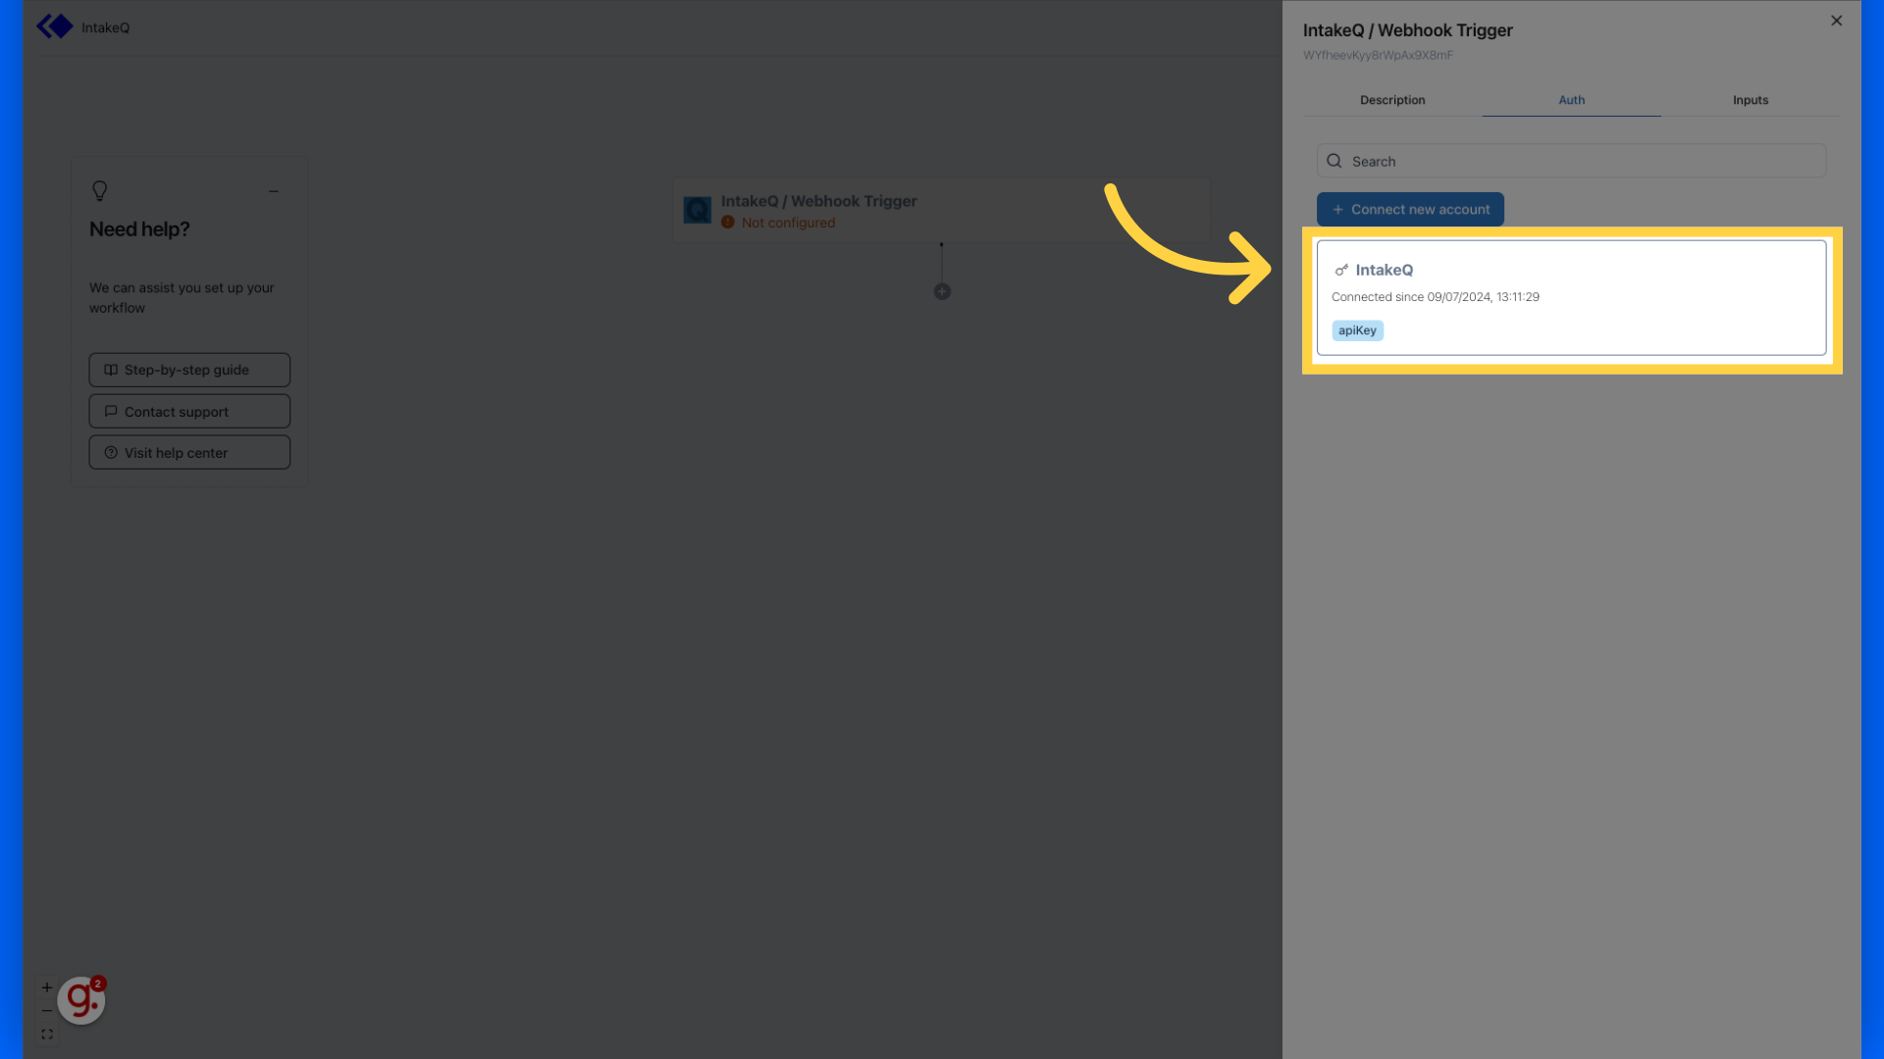Switch to the Description tab
Image resolution: width=1884 pixels, height=1059 pixels.
pos(1392,100)
